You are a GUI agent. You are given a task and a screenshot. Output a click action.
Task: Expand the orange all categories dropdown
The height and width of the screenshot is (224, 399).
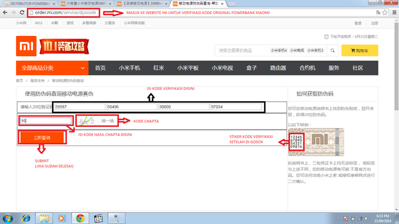pyautogui.click(x=52, y=68)
